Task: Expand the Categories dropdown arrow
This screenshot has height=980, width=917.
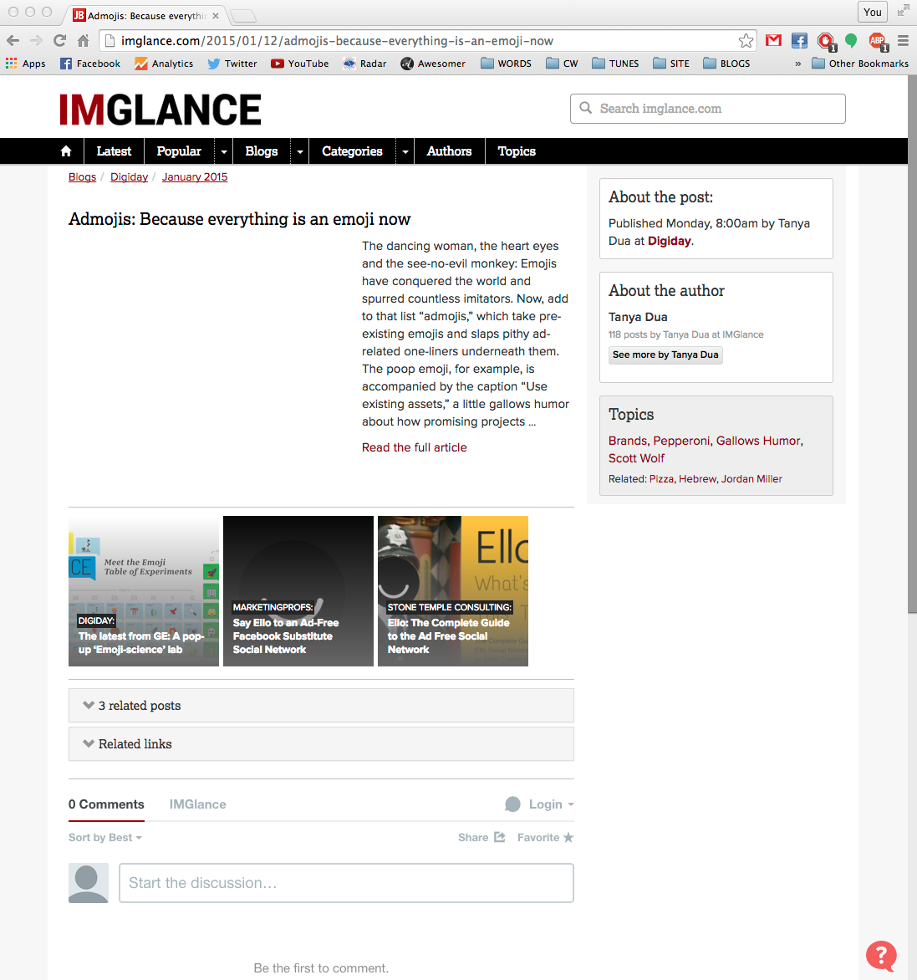Action: pos(405,151)
